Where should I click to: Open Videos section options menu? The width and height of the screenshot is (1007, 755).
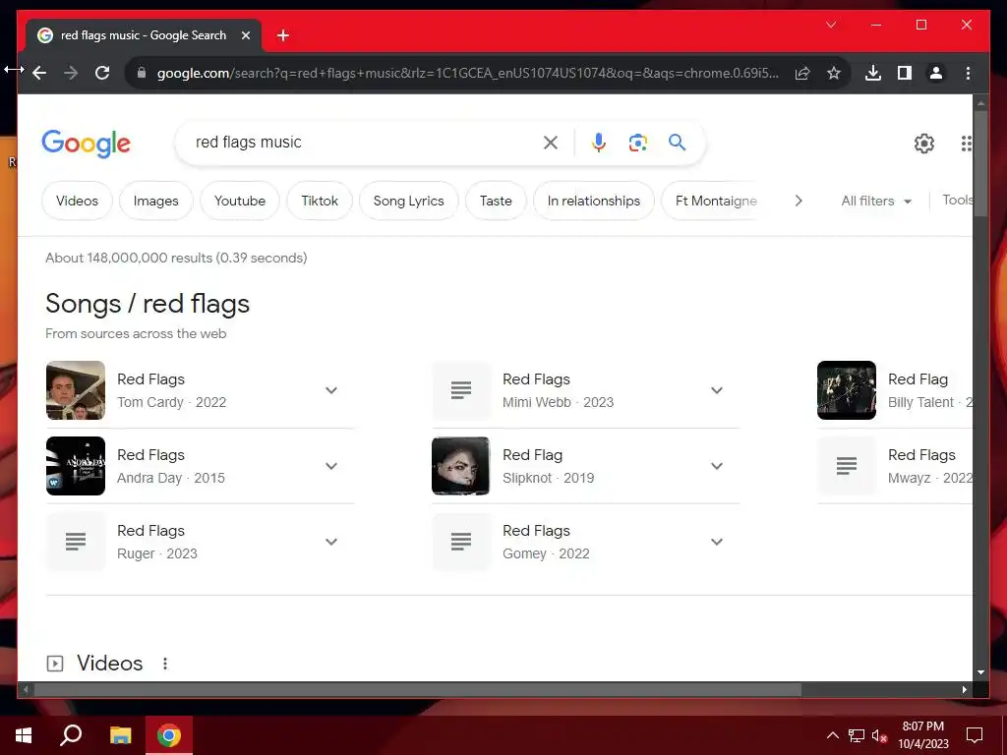[x=165, y=664]
